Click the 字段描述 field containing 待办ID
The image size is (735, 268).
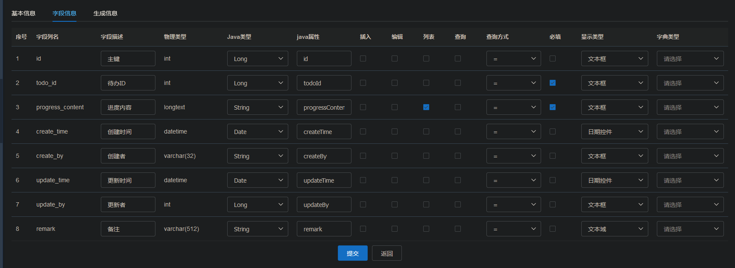128,83
